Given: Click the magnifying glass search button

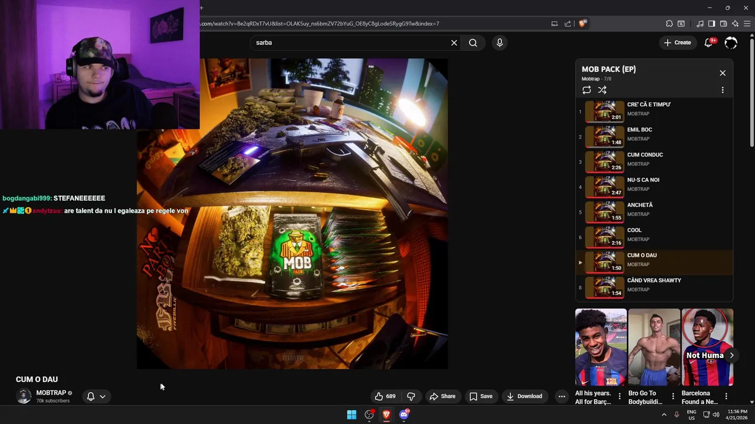Looking at the screenshot, I should [x=473, y=42].
